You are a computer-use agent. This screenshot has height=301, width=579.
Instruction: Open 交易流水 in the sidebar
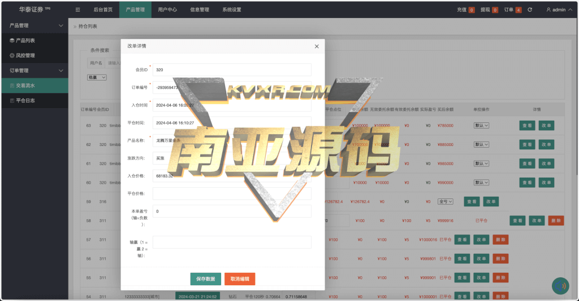pos(34,85)
